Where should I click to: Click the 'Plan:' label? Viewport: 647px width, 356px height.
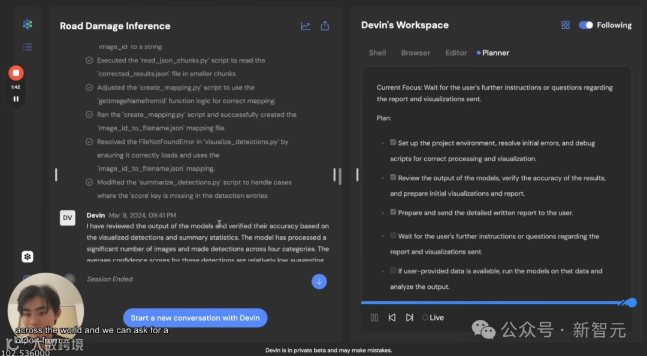pos(384,118)
